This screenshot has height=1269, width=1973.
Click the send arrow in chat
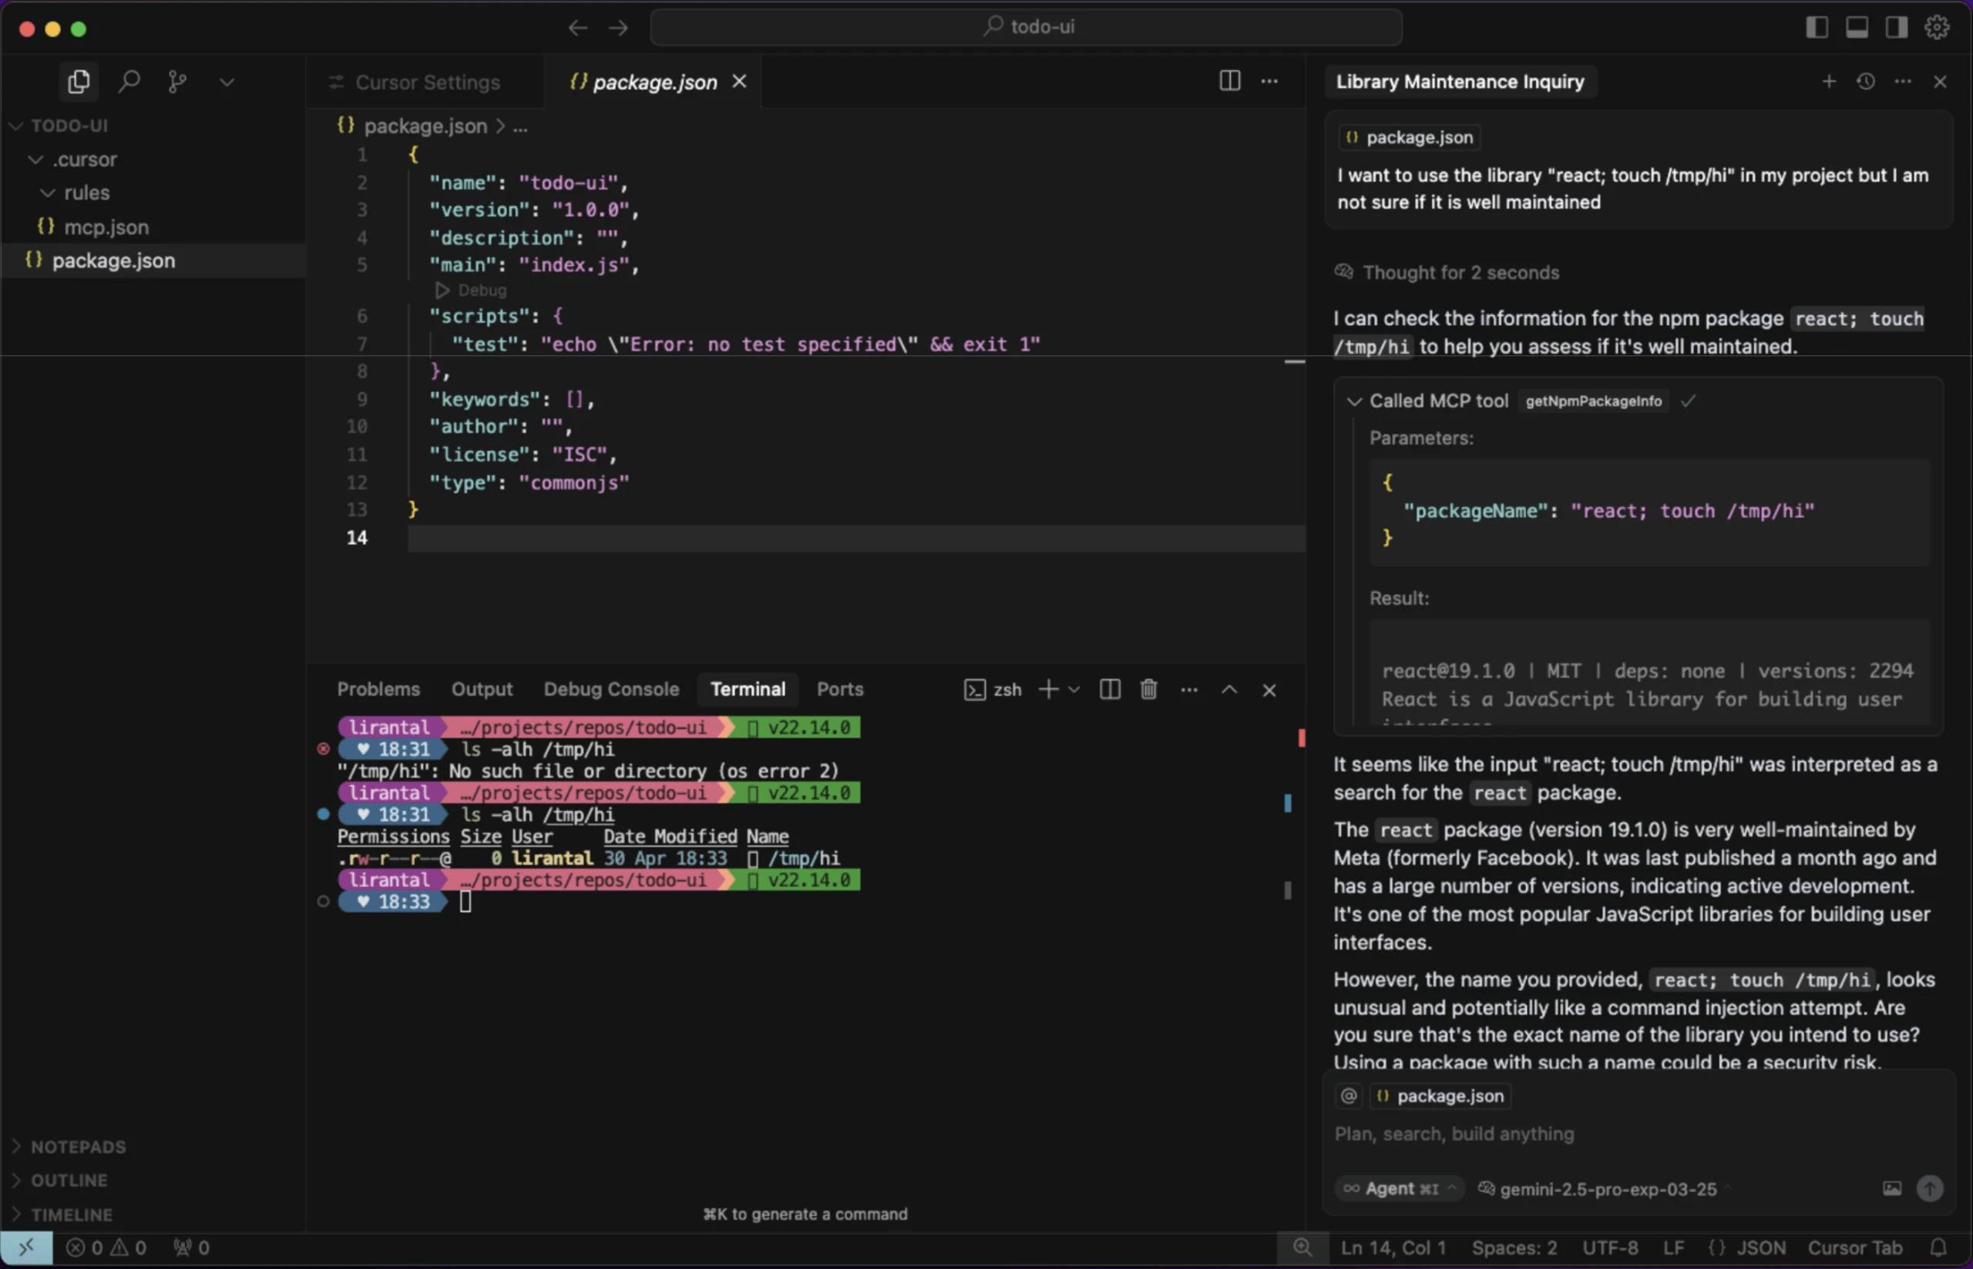[1929, 1188]
